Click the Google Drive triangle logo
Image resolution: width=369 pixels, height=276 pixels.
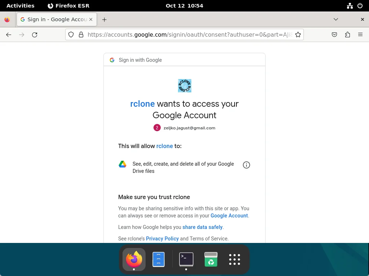click(x=123, y=164)
